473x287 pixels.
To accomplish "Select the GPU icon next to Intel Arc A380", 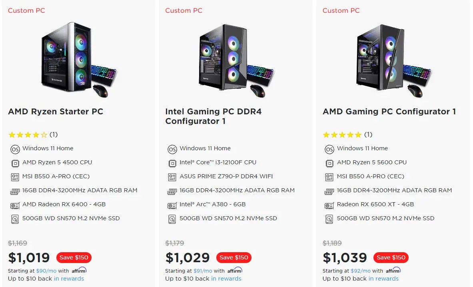I will coord(172,205).
